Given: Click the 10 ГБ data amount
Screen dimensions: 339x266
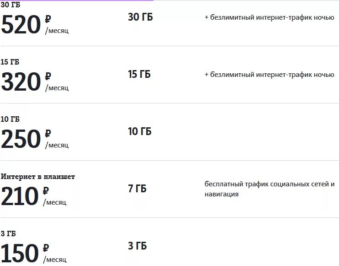Looking at the screenshot, I should pos(140,131).
